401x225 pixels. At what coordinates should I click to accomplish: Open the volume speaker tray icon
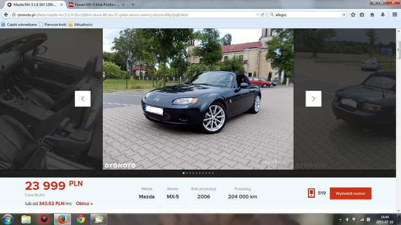[x=348, y=220]
